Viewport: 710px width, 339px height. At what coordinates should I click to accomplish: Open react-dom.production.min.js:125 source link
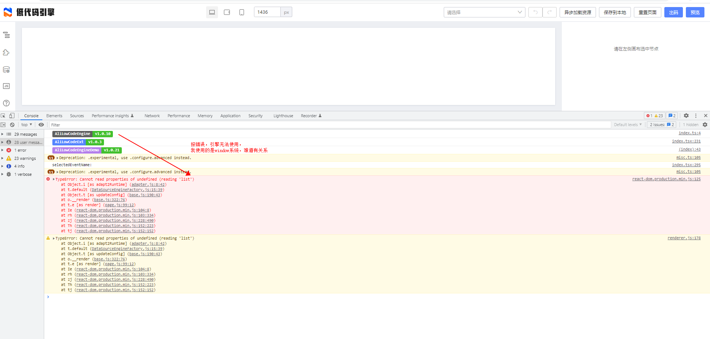pos(667,179)
